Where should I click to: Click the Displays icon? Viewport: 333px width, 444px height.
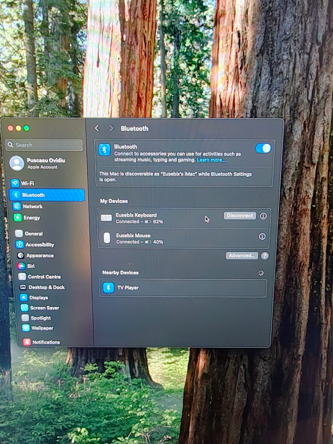[24, 298]
